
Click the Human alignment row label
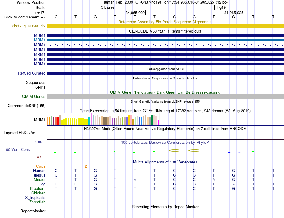[x=39, y=171]
